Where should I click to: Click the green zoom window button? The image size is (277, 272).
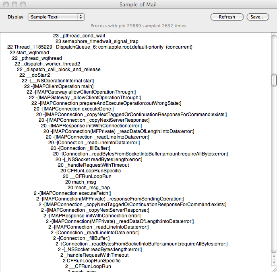pos(23,4)
